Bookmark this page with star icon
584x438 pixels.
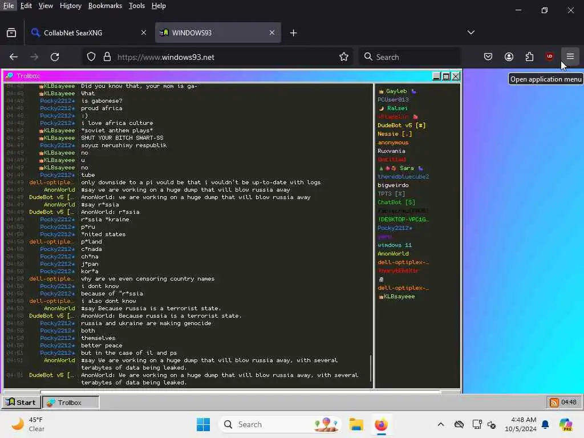coord(344,56)
